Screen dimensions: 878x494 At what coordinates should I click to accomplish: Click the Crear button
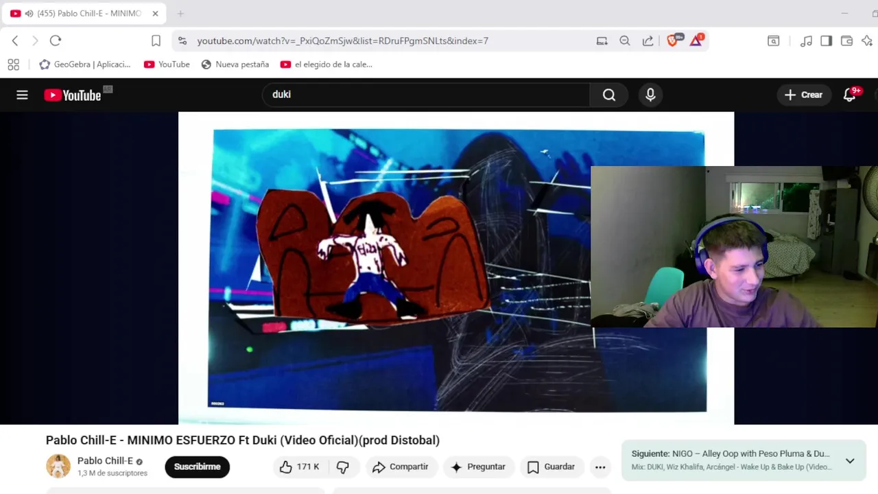[803, 95]
